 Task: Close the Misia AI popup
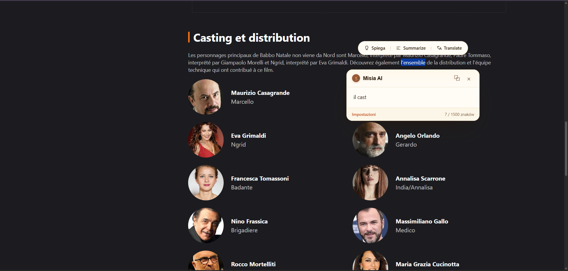point(469,79)
